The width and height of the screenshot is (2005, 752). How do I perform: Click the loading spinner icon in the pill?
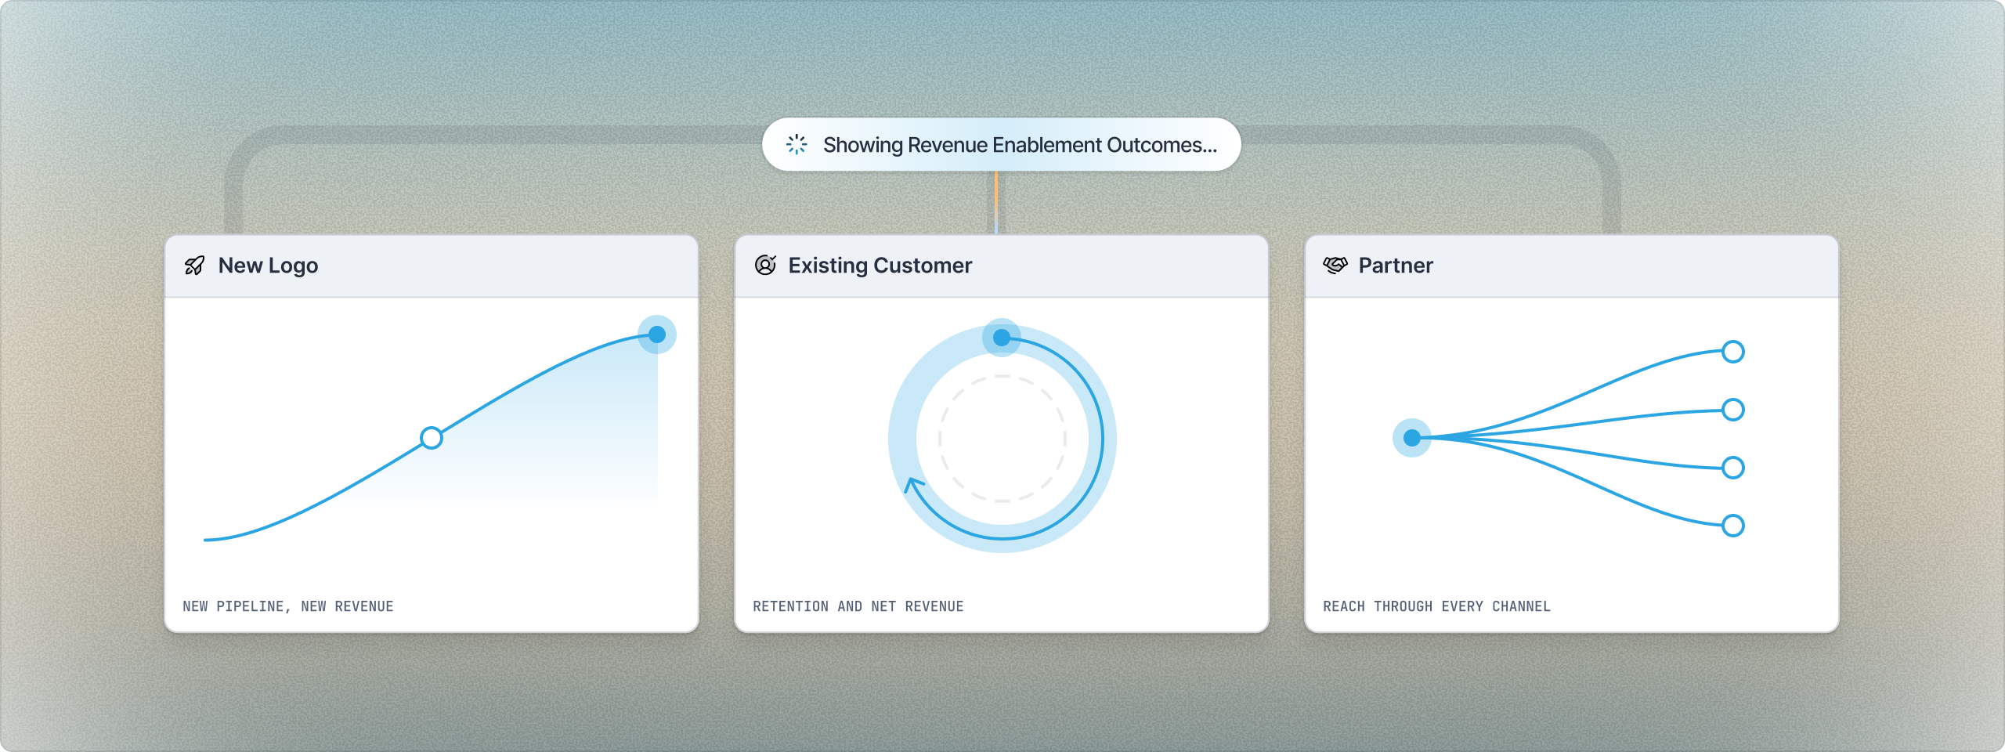point(797,144)
